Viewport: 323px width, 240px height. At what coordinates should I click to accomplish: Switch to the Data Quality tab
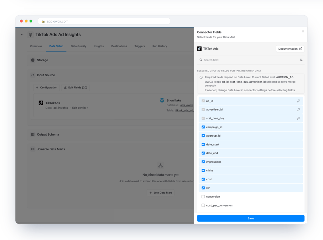coord(79,46)
